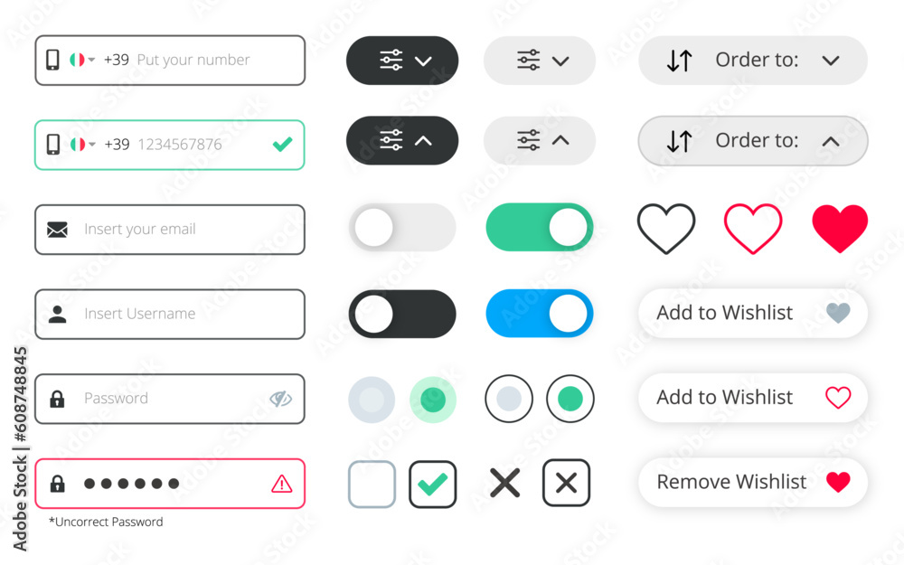Open the top Order to dropdown
Image resolution: width=904 pixels, height=565 pixels.
(x=753, y=61)
